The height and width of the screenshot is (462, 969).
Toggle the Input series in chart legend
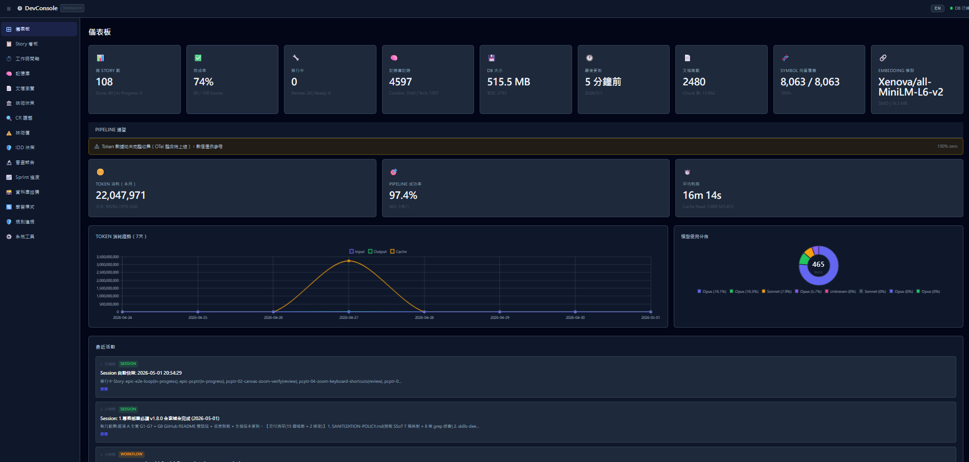click(x=357, y=251)
